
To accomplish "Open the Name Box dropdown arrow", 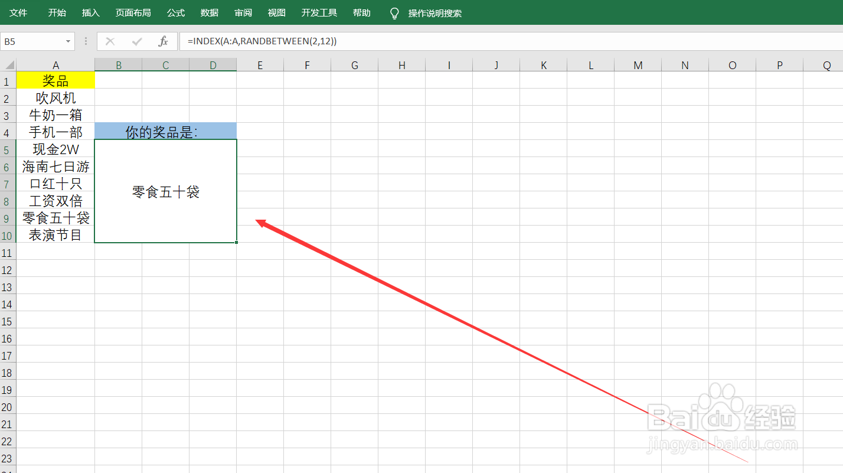I will pos(68,42).
